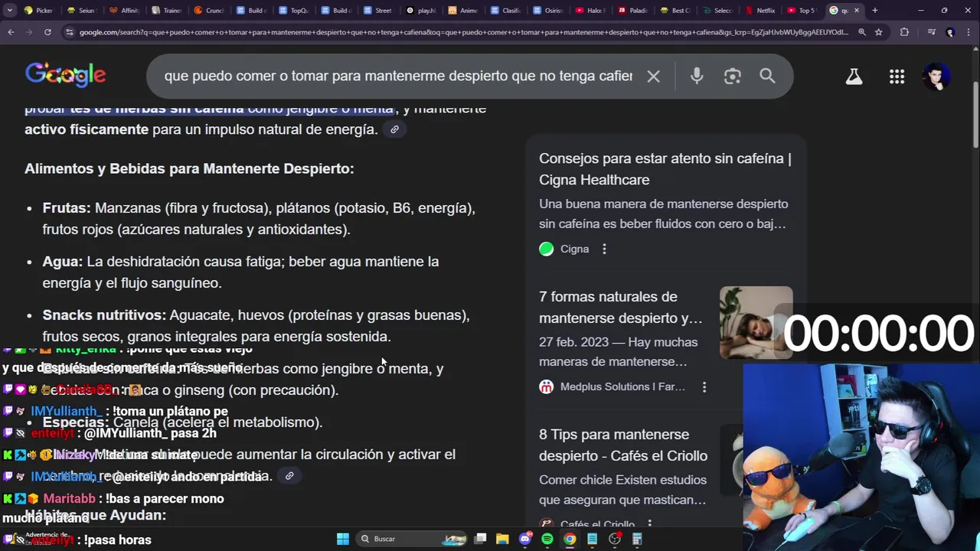Click the Windows taskbar Buscar search box

(x=413, y=539)
